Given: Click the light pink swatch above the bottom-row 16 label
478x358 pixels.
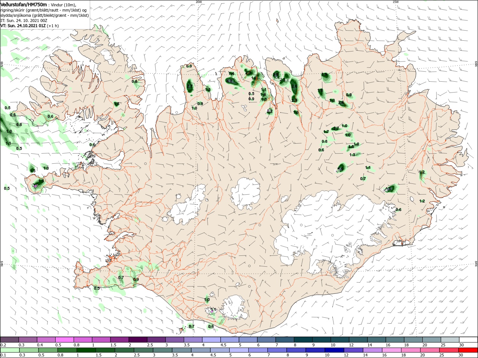Looking at the screenshot, I should click(x=392, y=350).
